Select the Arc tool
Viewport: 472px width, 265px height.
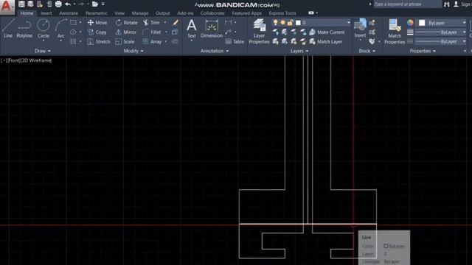(60, 29)
